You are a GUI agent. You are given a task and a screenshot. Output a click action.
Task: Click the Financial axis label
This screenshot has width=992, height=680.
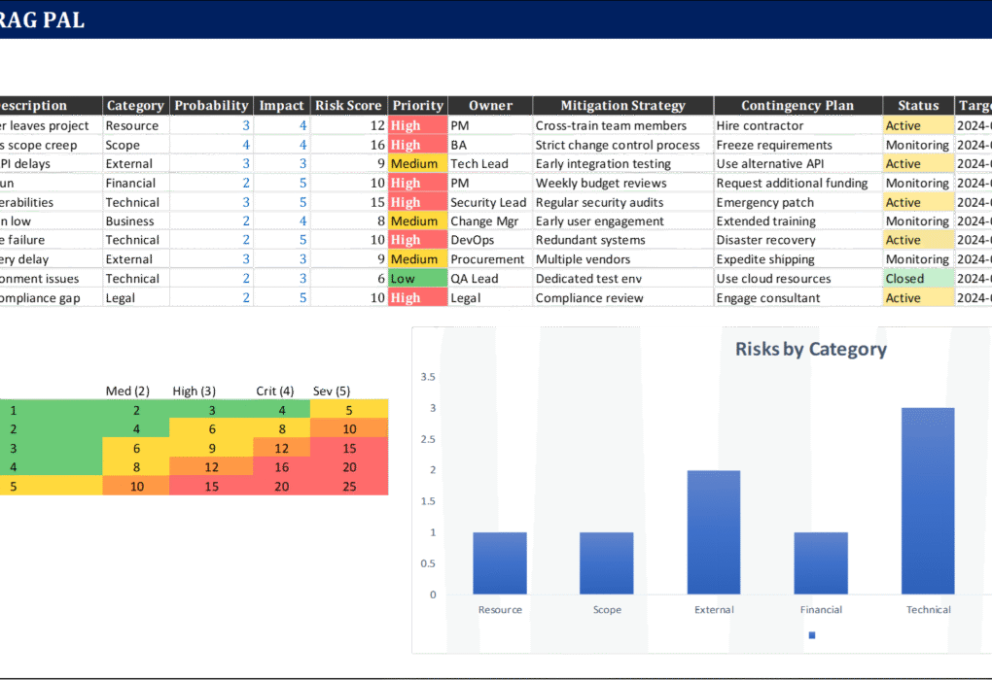820,610
